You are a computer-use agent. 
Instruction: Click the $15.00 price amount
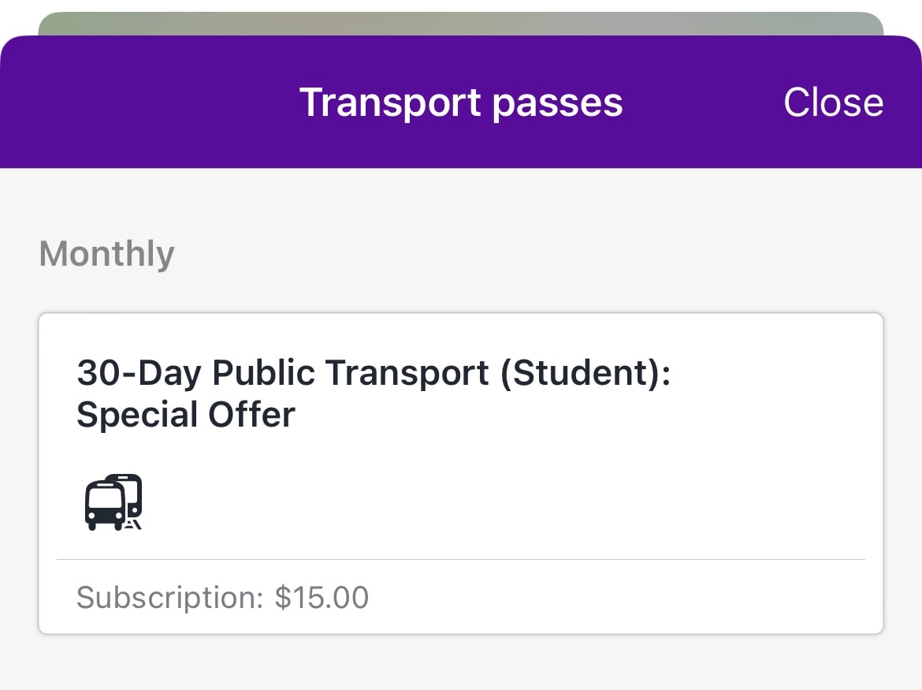click(322, 598)
